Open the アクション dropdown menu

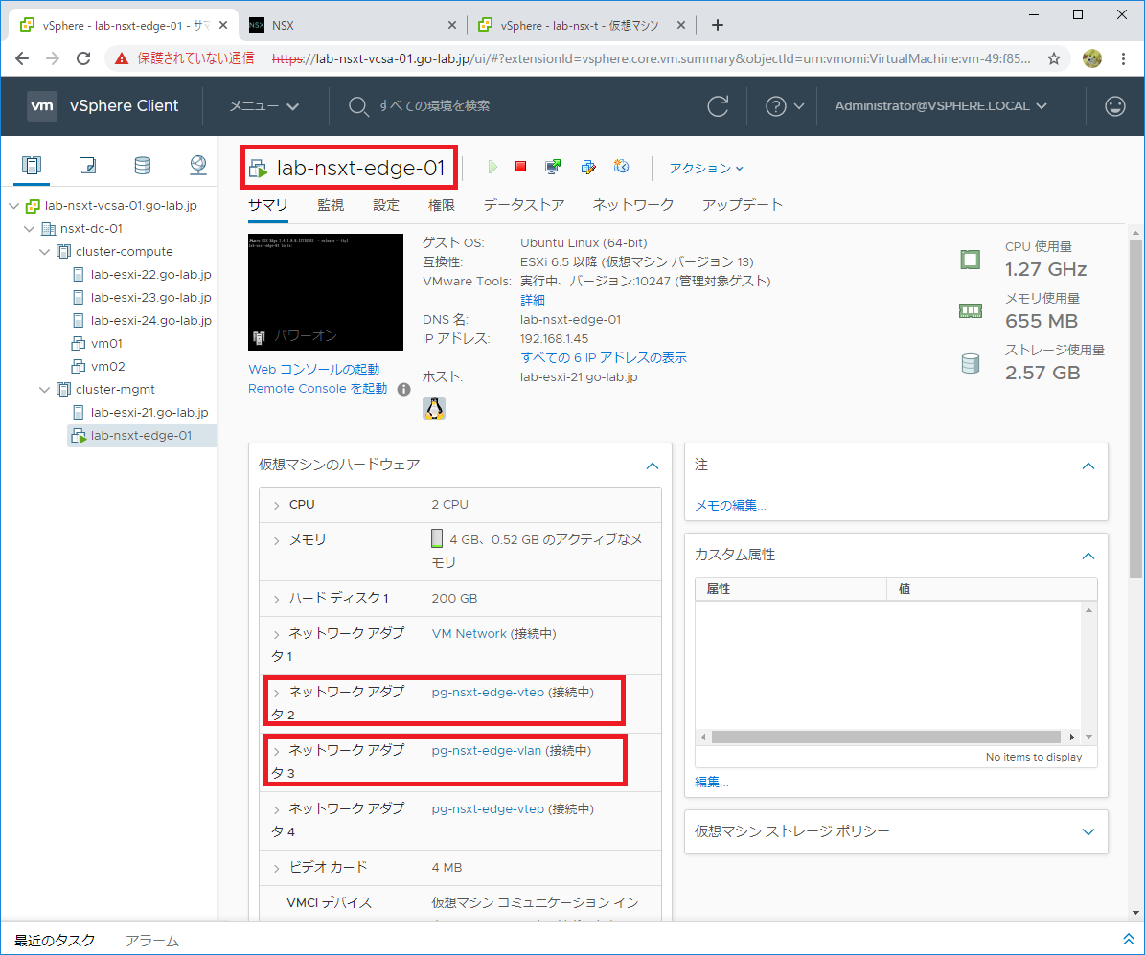coord(706,168)
